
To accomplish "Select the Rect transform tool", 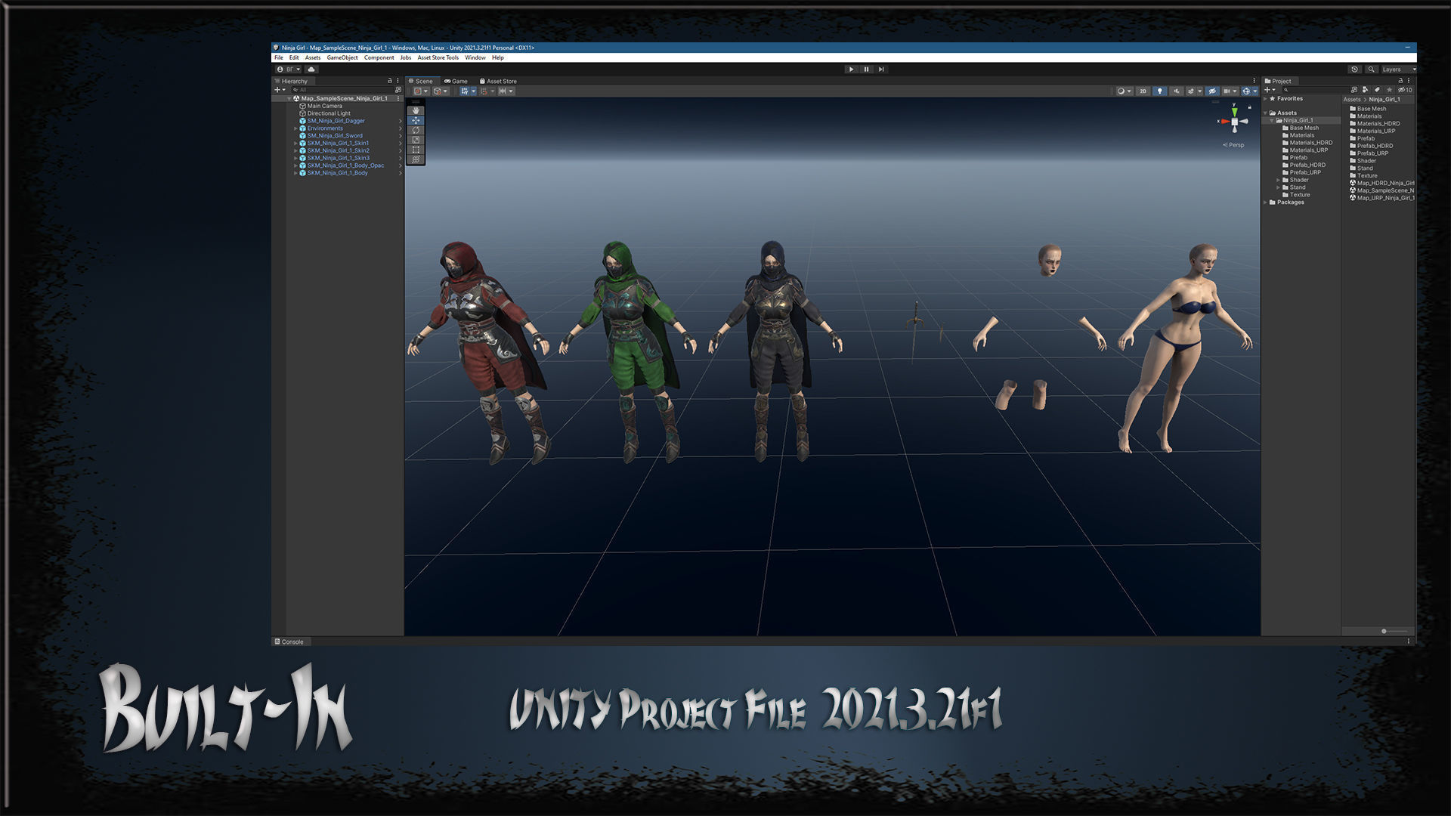I will coord(416,150).
